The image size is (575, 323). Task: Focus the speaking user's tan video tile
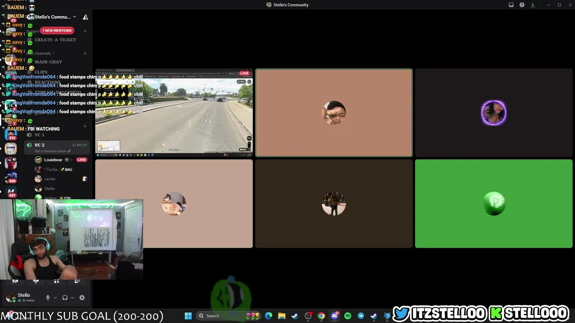tap(334, 113)
